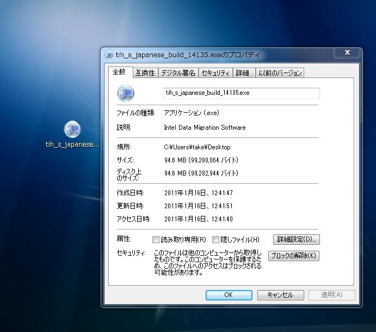Click the security warning message text

pos(208,263)
